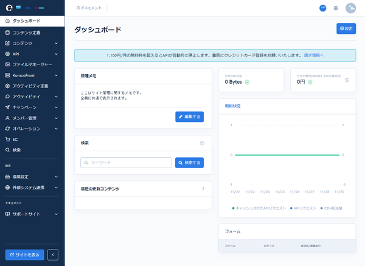Toggle the APIリクエスト legend item
Viewport: 365px width, 266px height.
(x=303, y=208)
